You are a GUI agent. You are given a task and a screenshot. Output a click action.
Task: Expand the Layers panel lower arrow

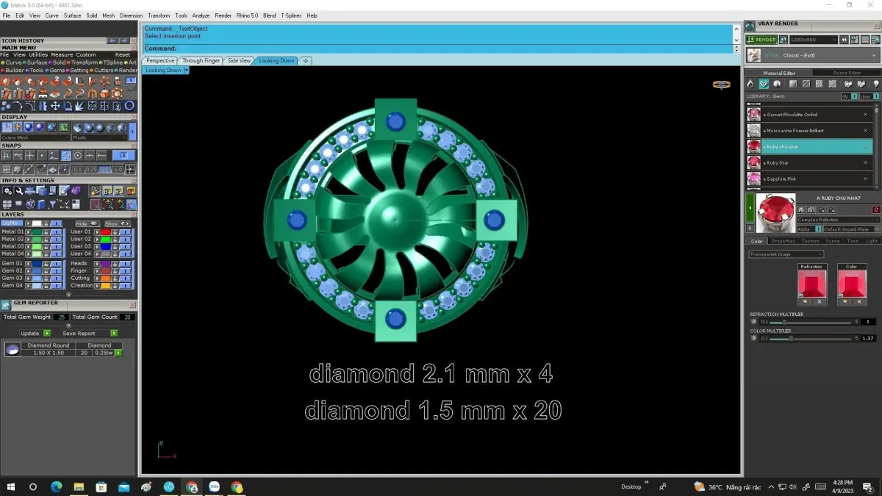click(x=69, y=295)
